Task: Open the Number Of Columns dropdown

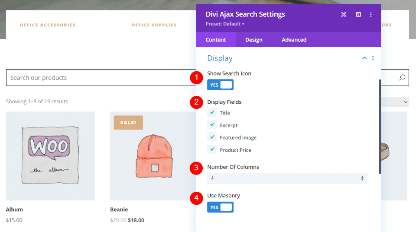Action: coord(287,178)
